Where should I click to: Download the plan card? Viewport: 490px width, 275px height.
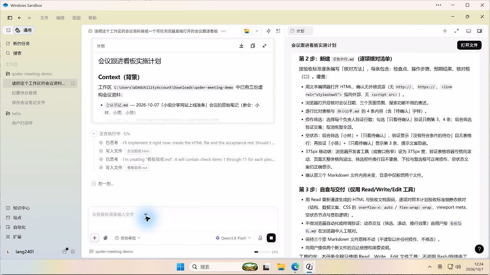(x=241, y=46)
